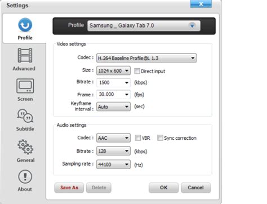Click the Save As button
The height and width of the screenshot is (204, 267).
(69, 188)
